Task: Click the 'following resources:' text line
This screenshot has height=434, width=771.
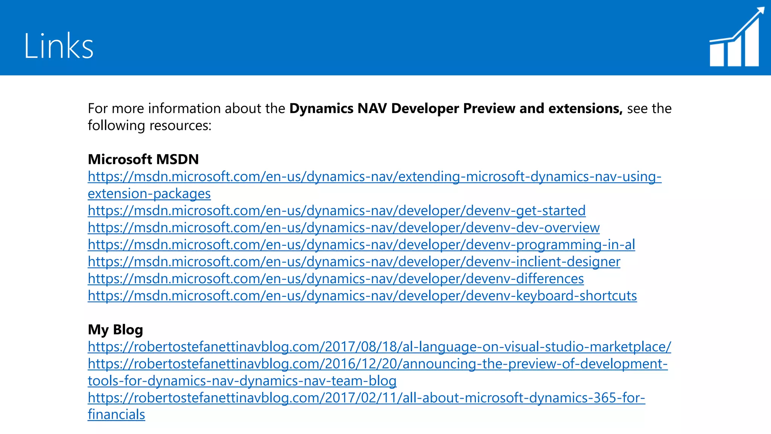Action: (x=149, y=125)
